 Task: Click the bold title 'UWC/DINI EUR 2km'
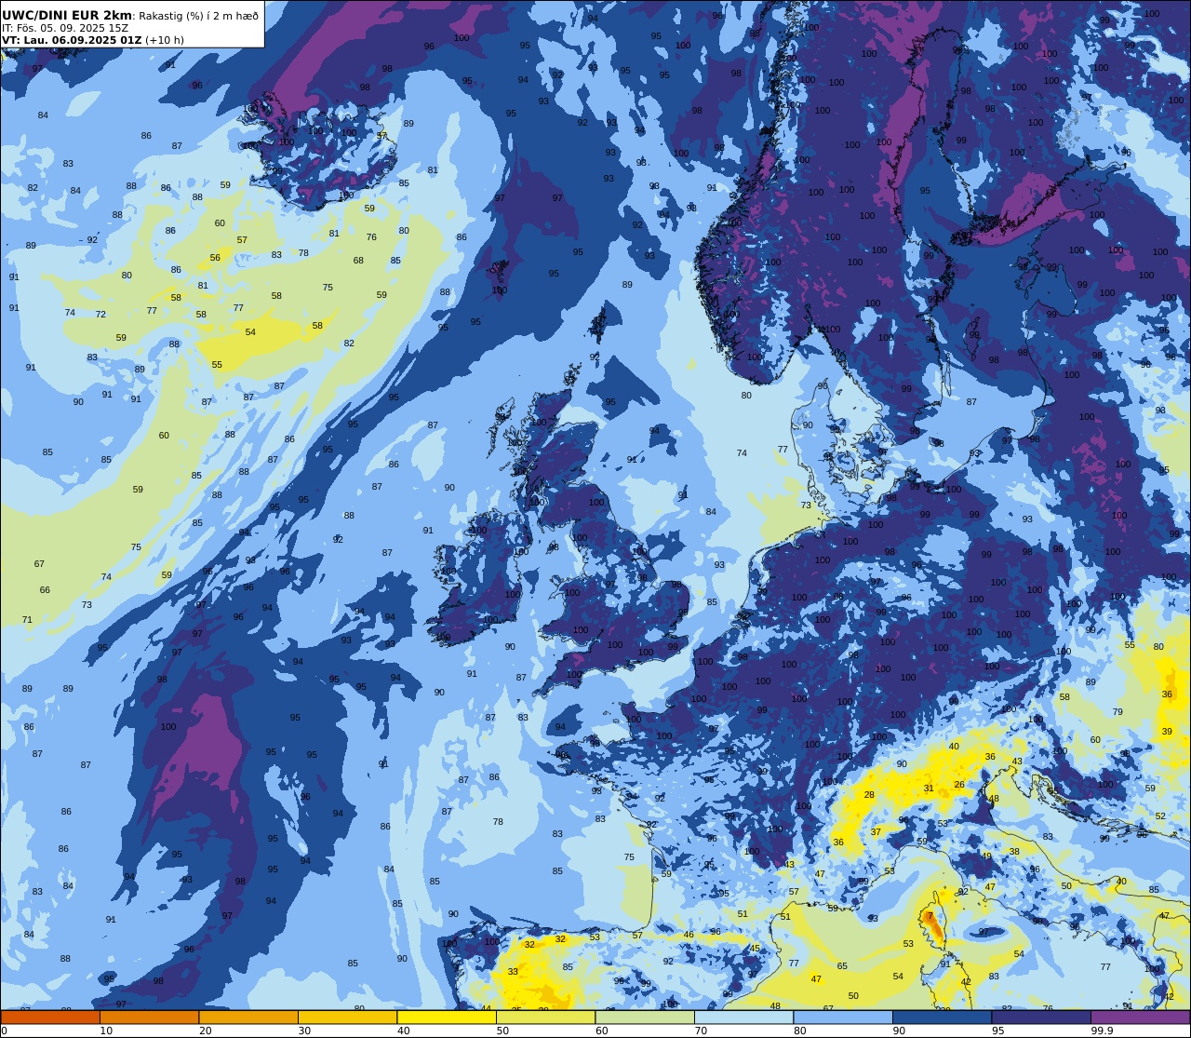[67, 15]
